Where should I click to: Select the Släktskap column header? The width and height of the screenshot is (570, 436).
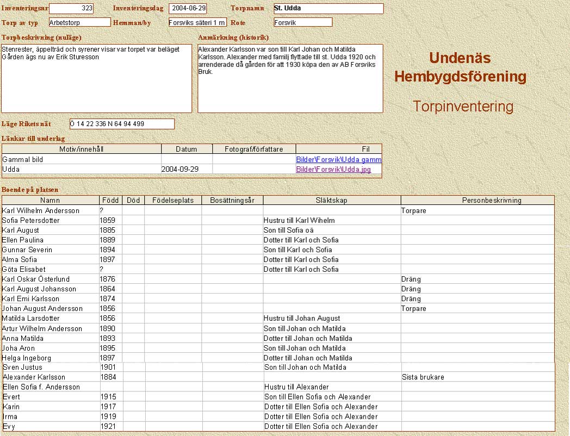tap(331, 201)
